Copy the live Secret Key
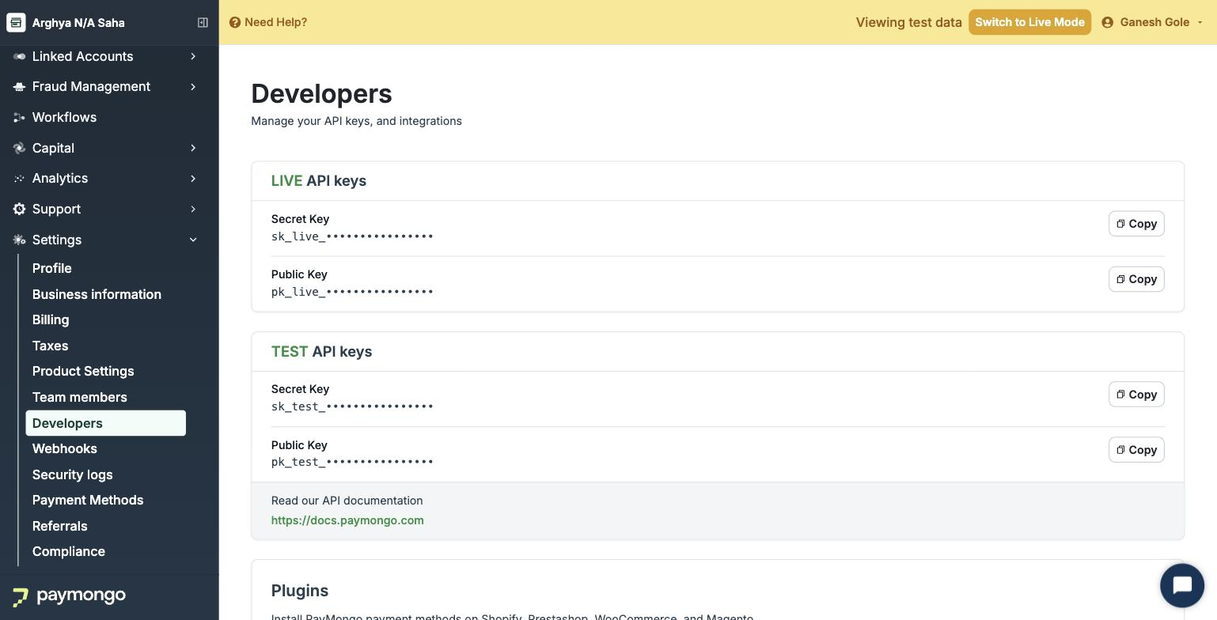The height and width of the screenshot is (620, 1217). pyautogui.click(x=1136, y=224)
